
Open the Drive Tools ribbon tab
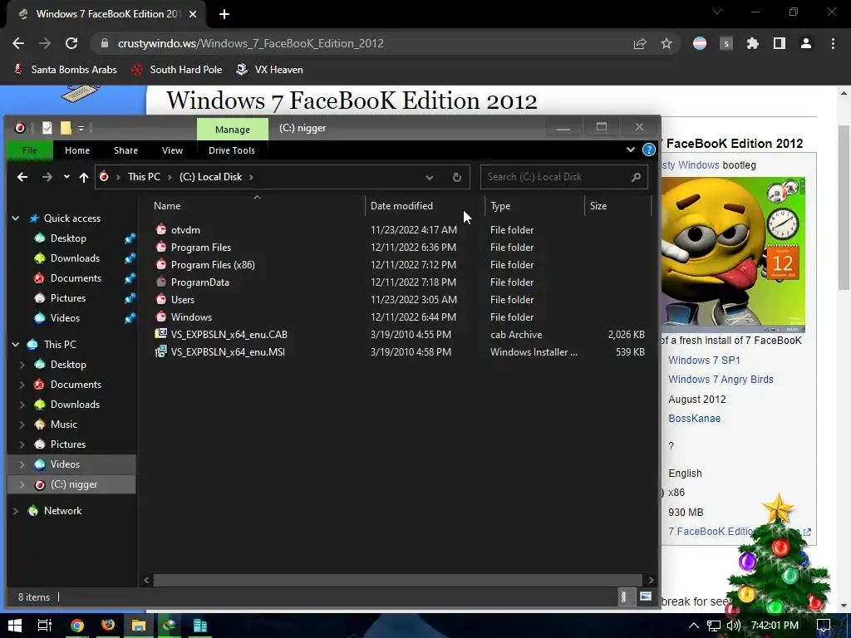pyautogui.click(x=232, y=150)
